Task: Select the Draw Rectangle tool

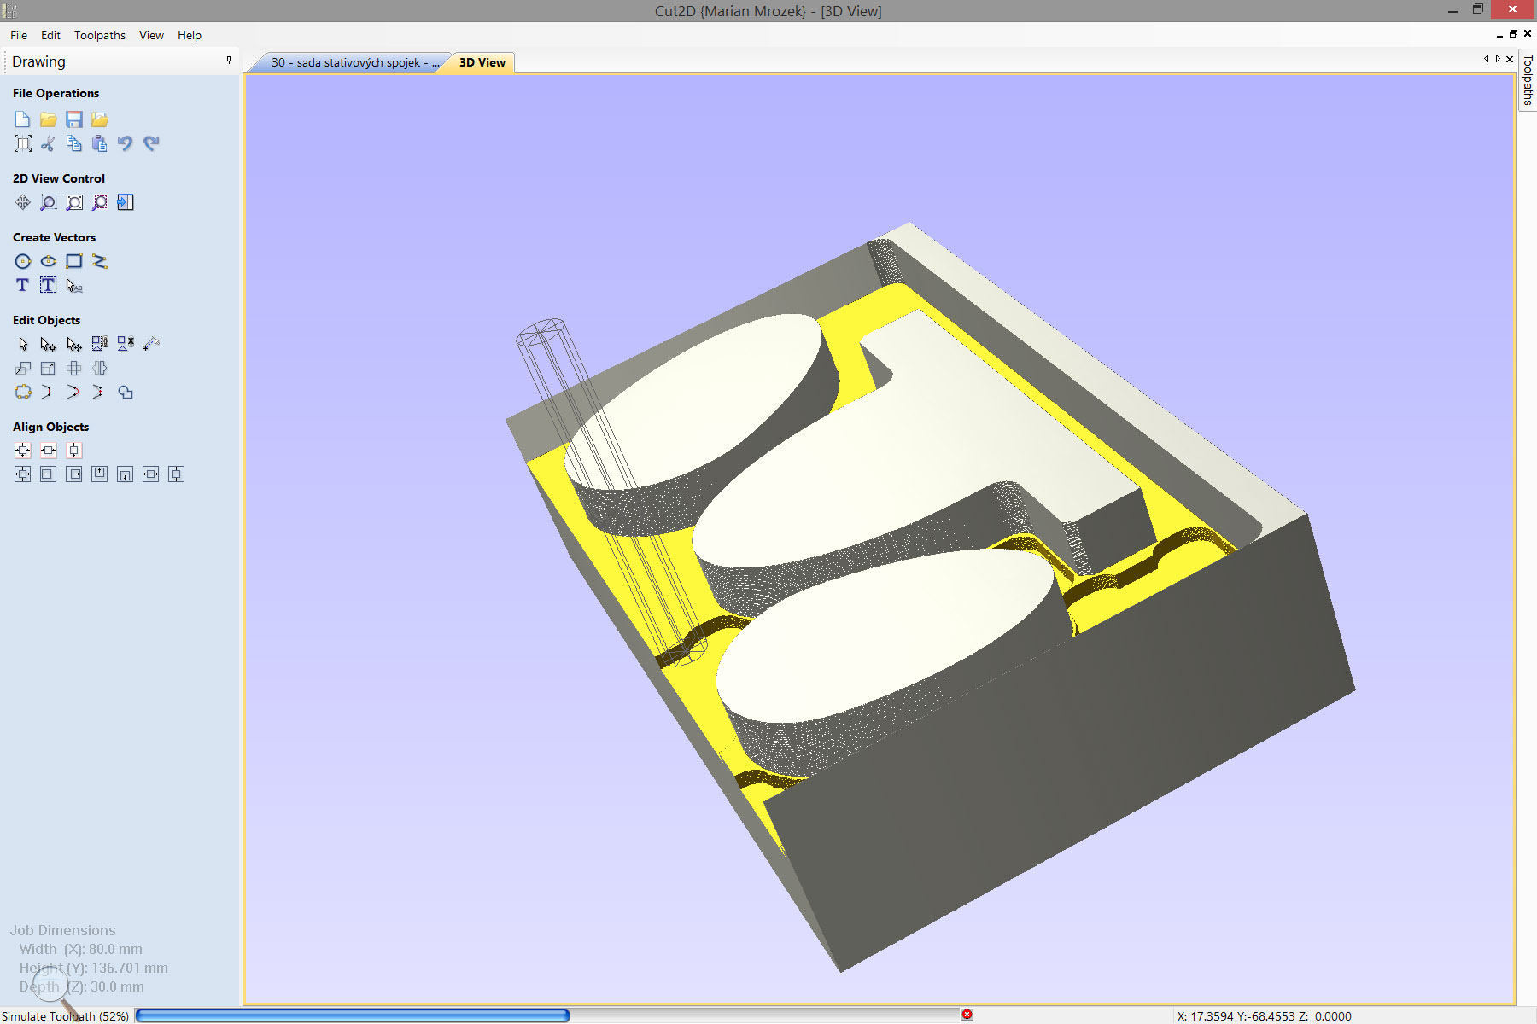Action: [x=74, y=262]
